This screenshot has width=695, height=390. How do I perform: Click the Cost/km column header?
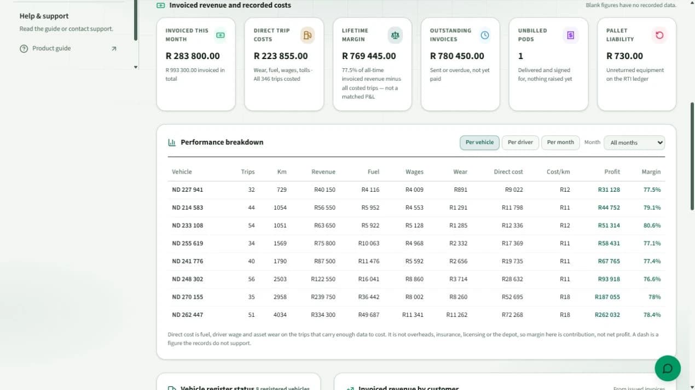click(558, 172)
